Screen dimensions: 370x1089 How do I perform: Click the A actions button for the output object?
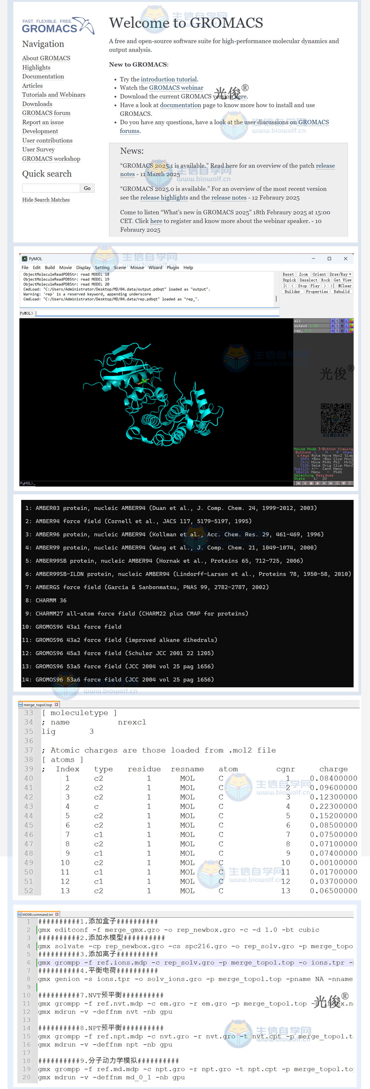(332, 326)
